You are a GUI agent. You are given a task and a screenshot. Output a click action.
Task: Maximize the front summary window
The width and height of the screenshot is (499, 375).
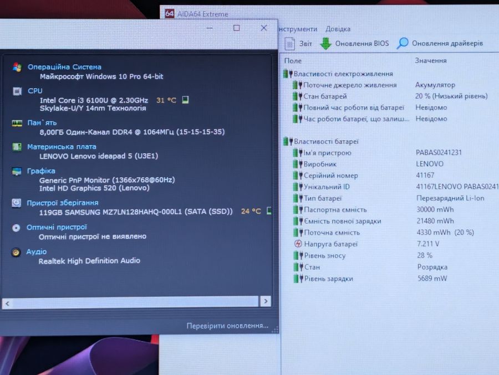(x=236, y=28)
